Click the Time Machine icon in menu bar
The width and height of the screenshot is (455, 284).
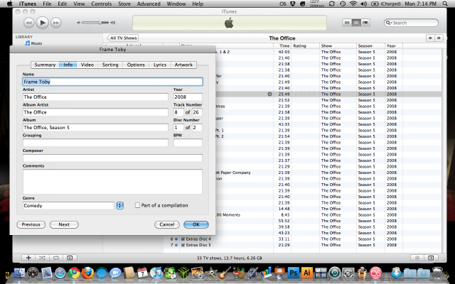tap(343, 4)
